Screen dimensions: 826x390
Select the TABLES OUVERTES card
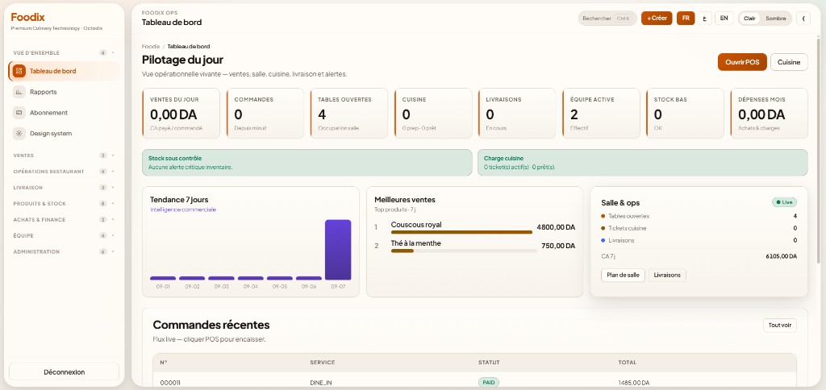point(348,113)
